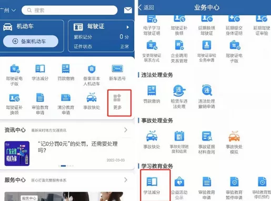The height and width of the screenshot is (201, 271).
Task: Open 事故快处 on the home screen
Action: (92, 102)
